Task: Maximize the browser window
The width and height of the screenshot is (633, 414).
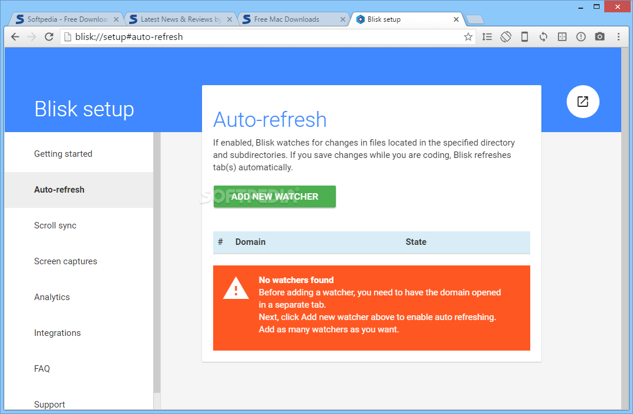Action: pyautogui.click(x=597, y=7)
